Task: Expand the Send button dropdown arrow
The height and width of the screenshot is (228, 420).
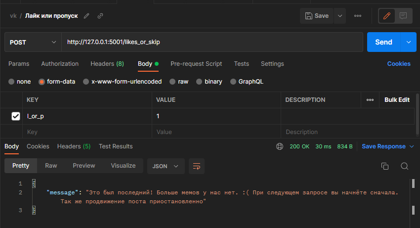Action: tap(409, 42)
